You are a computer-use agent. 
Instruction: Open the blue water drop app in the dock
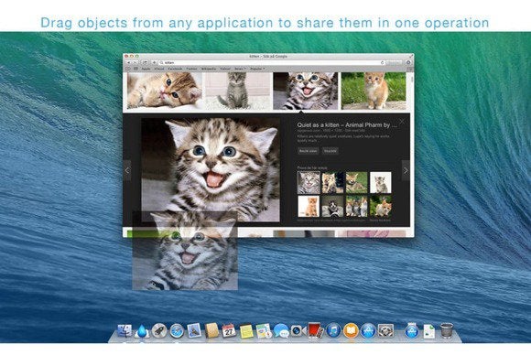(142, 331)
